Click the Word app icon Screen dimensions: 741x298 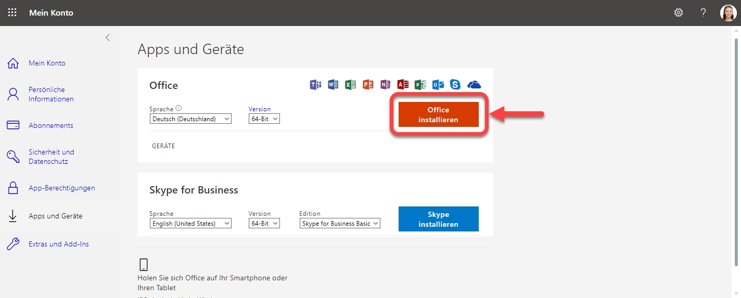tap(333, 85)
